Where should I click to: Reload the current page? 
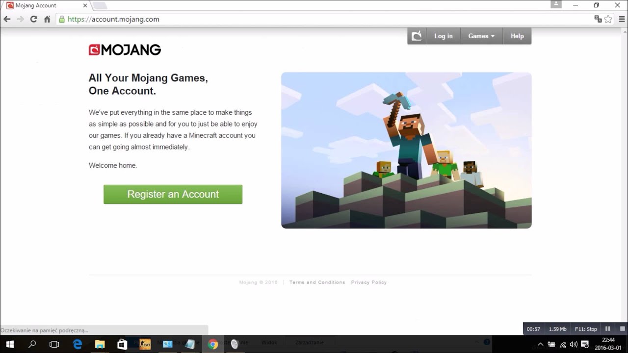point(33,19)
